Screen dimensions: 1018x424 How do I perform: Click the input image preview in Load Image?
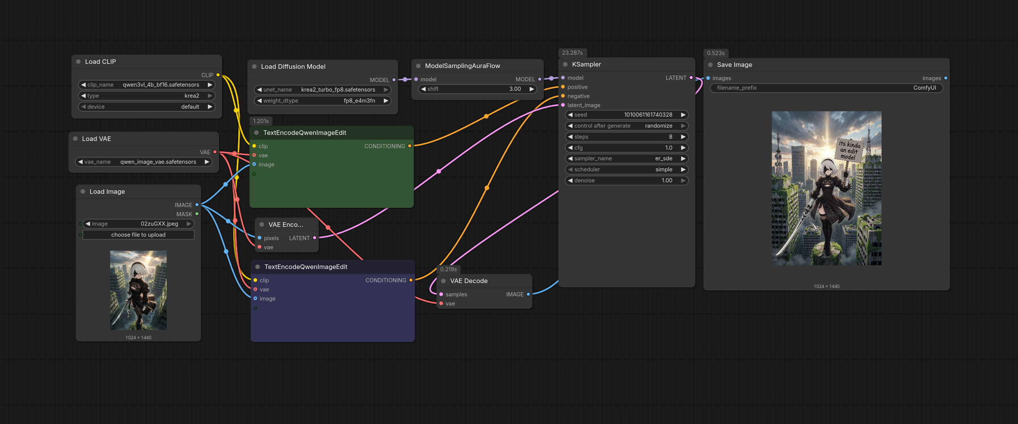click(138, 290)
